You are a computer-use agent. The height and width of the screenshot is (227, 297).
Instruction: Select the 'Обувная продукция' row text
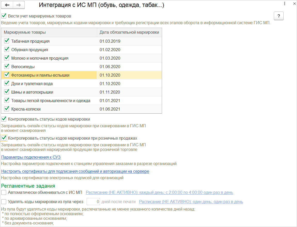pos(30,50)
